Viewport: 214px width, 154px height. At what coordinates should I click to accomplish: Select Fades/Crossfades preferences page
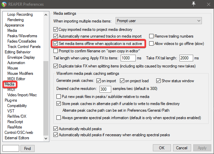click(22, 41)
